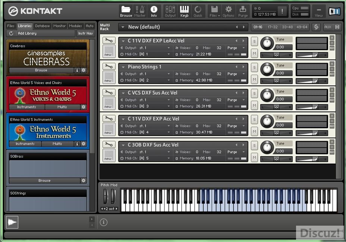Image resolution: width=346 pixels, height=242 pixels.
Task: Open the SOBrass library settings gear
Action: coord(84,180)
